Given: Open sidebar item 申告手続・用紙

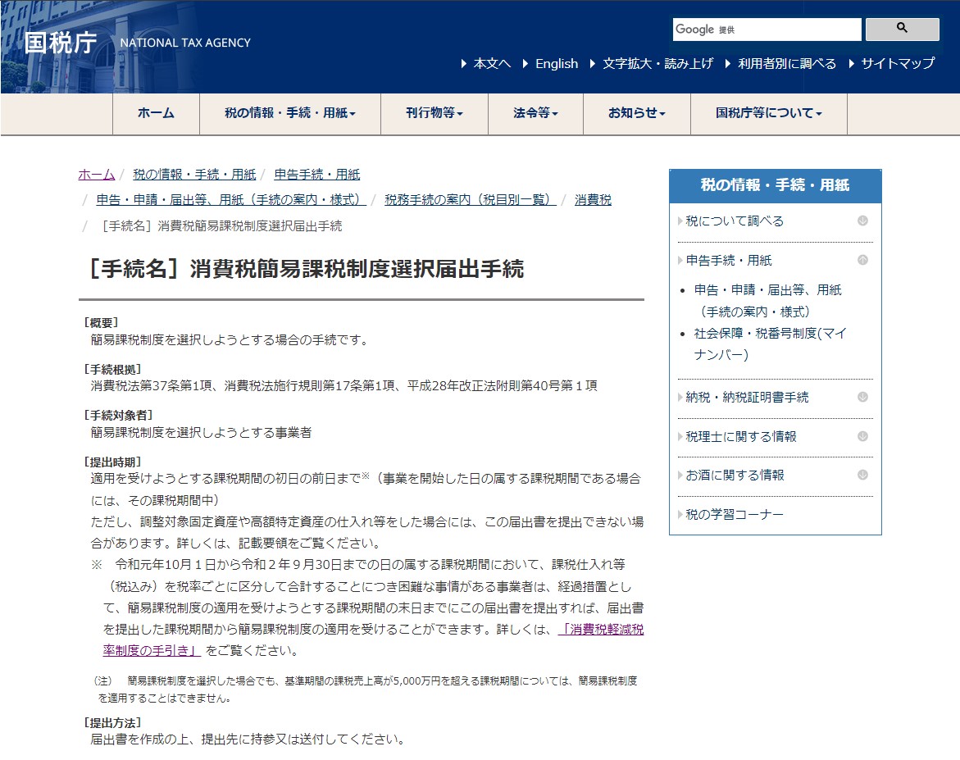Looking at the screenshot, I should coord(729,260).
